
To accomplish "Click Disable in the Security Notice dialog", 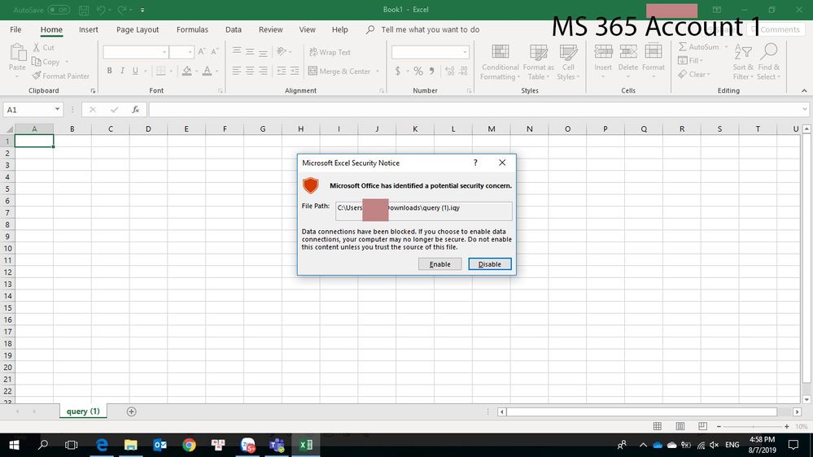I will click(x=489, y=264).
